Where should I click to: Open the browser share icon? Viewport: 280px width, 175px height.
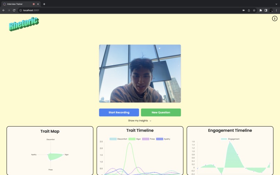click(x=249, y=10)
